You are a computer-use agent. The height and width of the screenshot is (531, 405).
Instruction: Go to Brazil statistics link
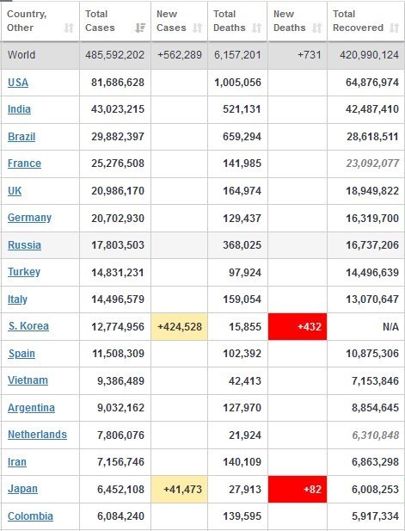click(21, 137)
